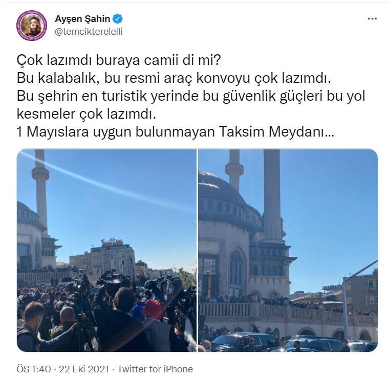Click the text "kesmeler çok lazımdı."
Viewport: 388px width, 378px height.
point(87,114)
